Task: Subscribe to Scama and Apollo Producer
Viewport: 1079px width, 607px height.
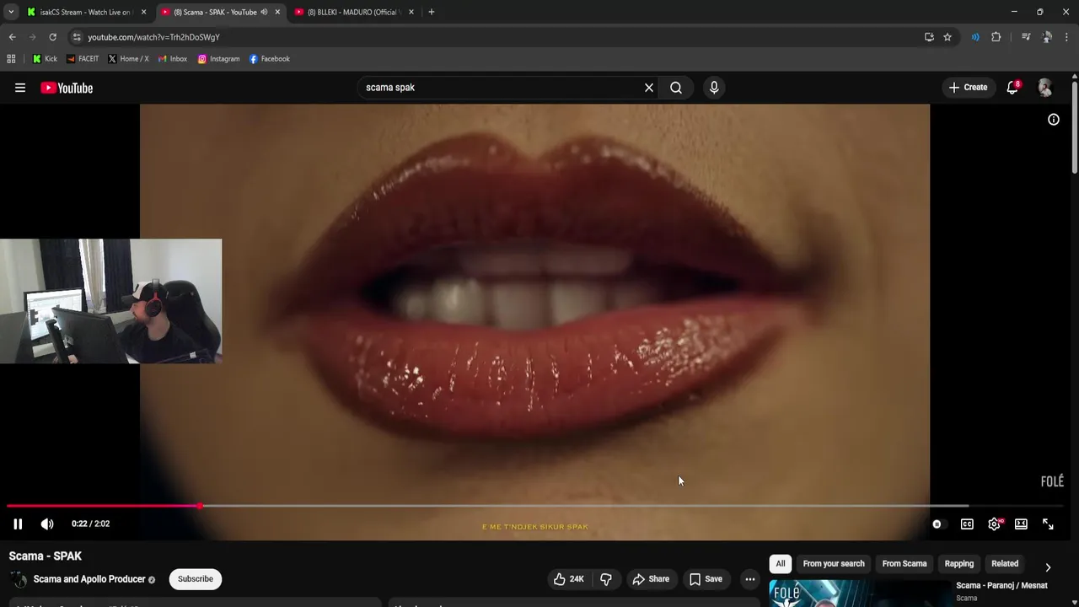Action: 195,579
